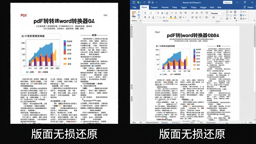Click the chart in the left PDF page

41,54
